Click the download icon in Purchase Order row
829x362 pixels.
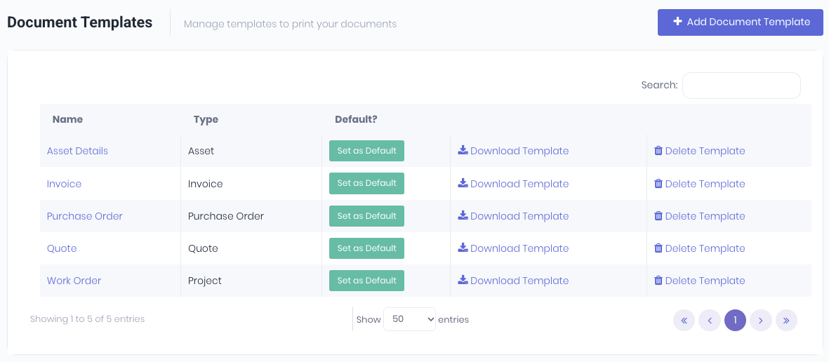pos(463,215)
